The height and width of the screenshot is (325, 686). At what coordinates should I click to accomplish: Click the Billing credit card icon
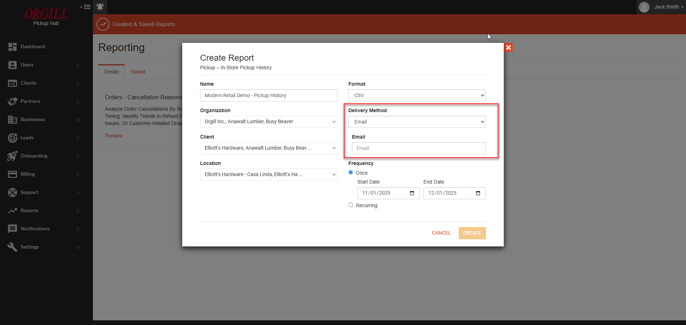pyautogui.click(x=13, y=174)
